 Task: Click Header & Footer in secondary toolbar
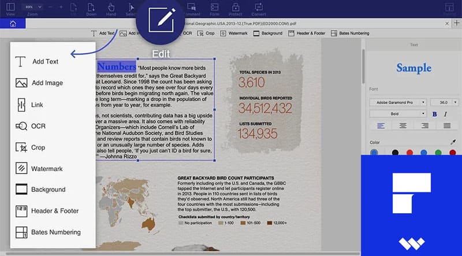click(x=307, y=34)
